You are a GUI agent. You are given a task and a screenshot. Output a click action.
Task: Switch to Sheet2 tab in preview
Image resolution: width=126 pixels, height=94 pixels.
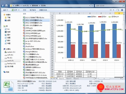click(x=69, y=79)
